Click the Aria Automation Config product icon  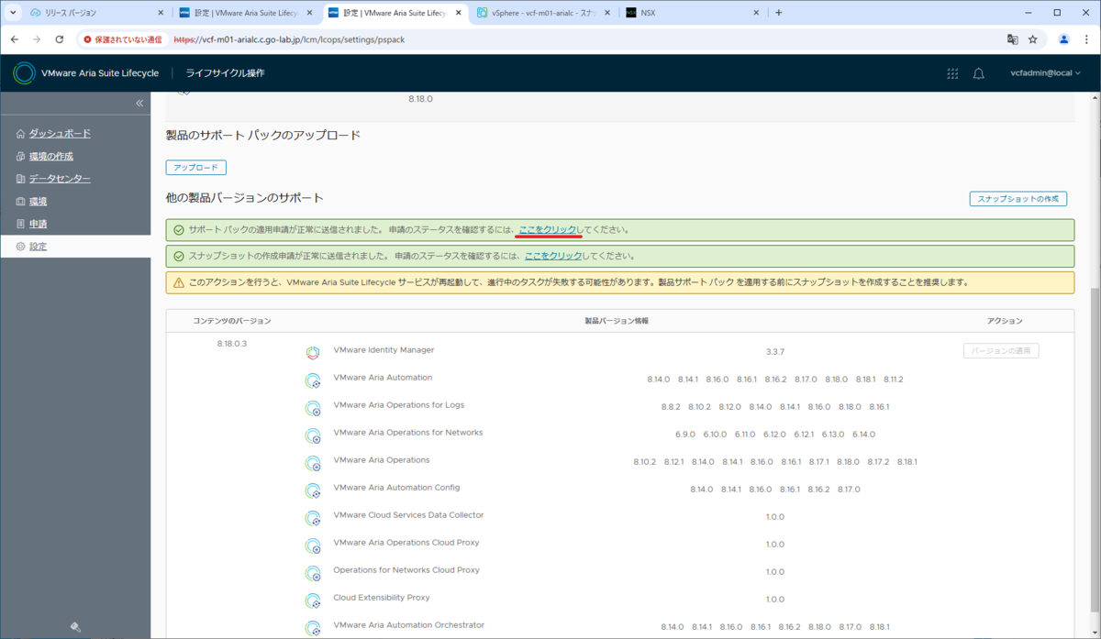click(x=313, y=490)
